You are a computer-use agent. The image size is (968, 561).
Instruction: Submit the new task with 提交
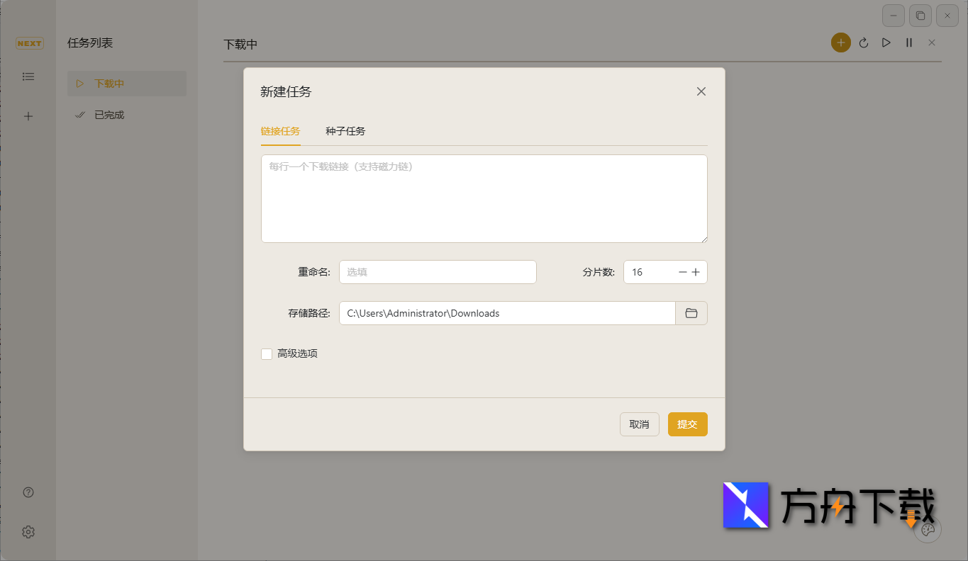(686, 424)
